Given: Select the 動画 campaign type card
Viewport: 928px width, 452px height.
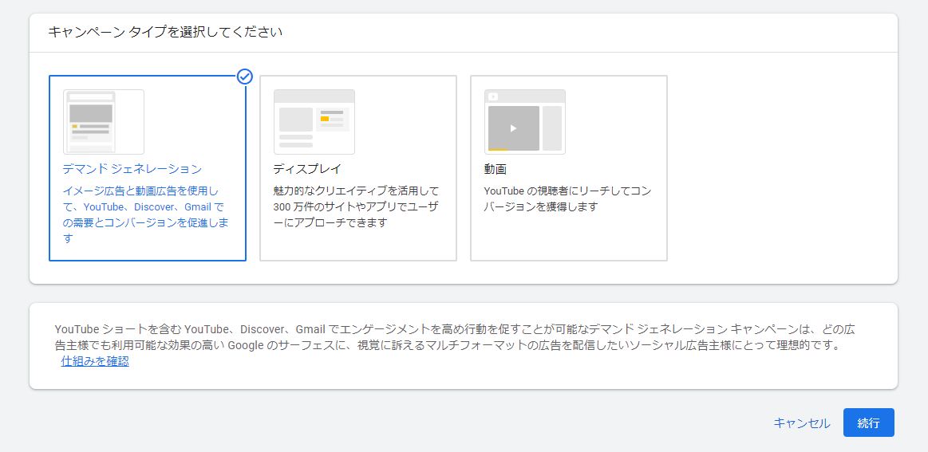Looking at the screenshot, I should pyautogui.click(x=569, y=168).
